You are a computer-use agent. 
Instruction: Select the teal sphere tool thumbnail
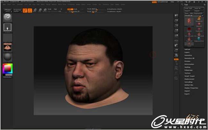(199, 39)
